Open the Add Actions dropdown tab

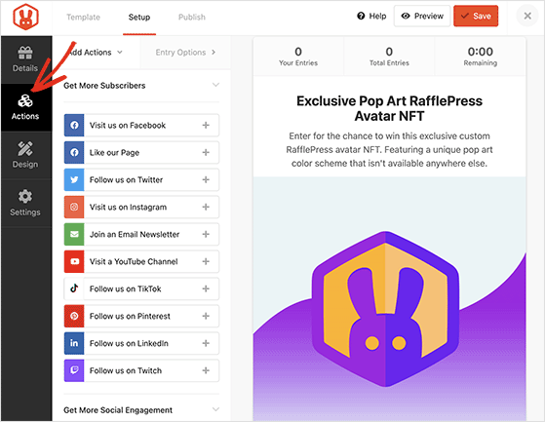pos(97,53)
